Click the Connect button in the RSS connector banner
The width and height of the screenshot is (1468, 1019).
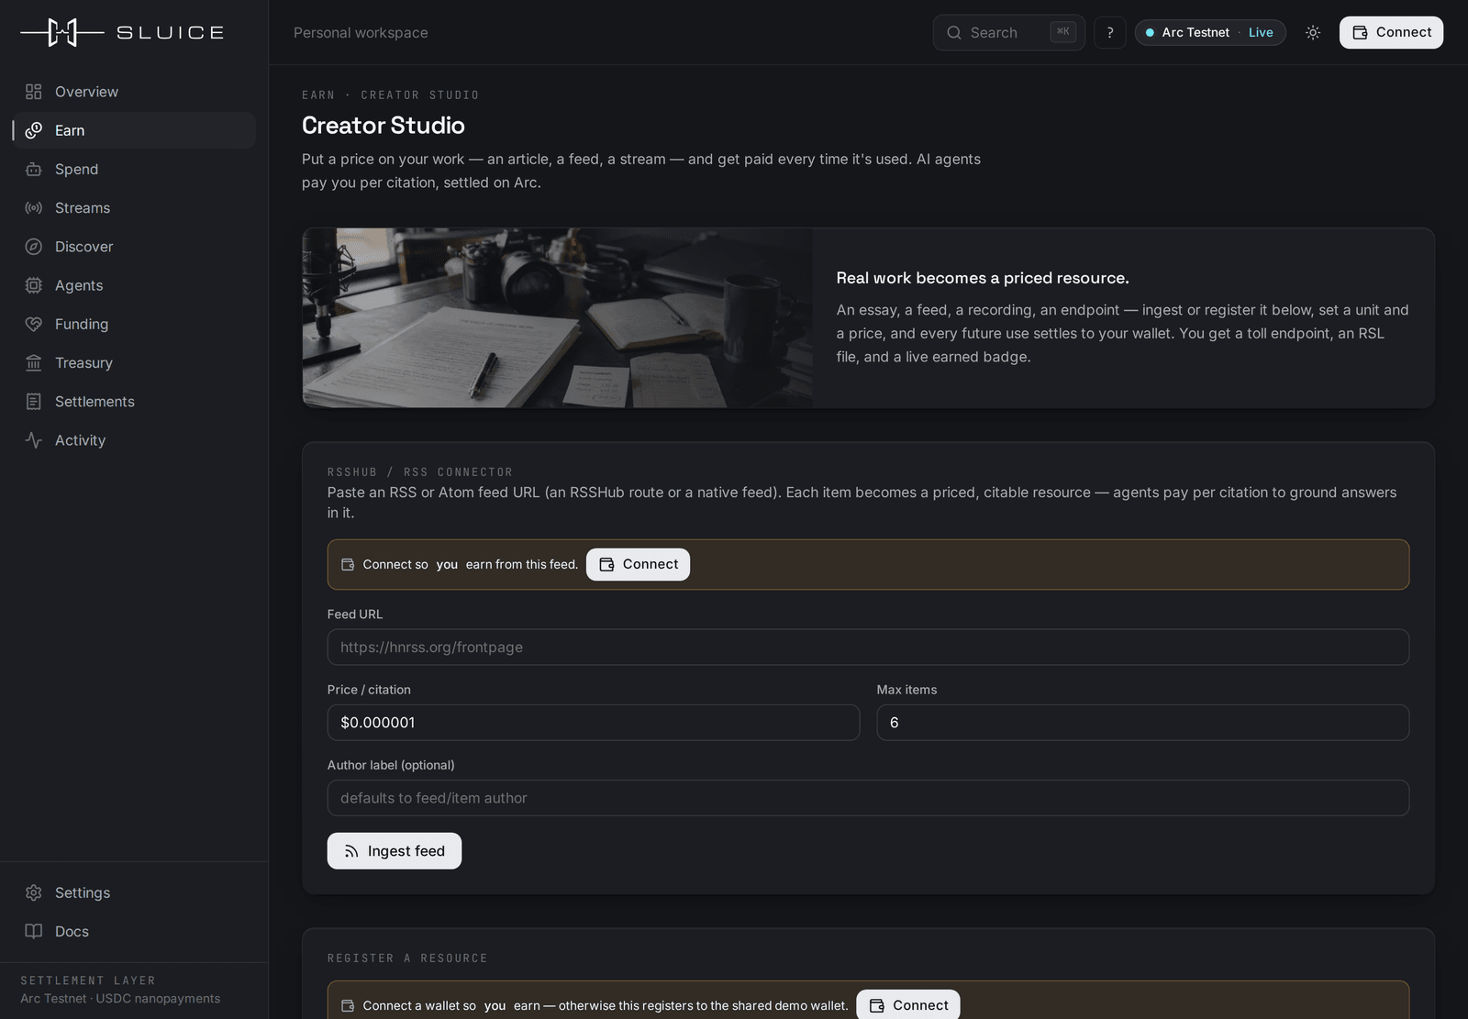638,564
